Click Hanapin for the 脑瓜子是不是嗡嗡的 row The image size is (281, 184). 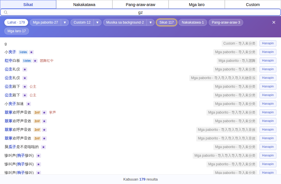[x=268, y=147]
